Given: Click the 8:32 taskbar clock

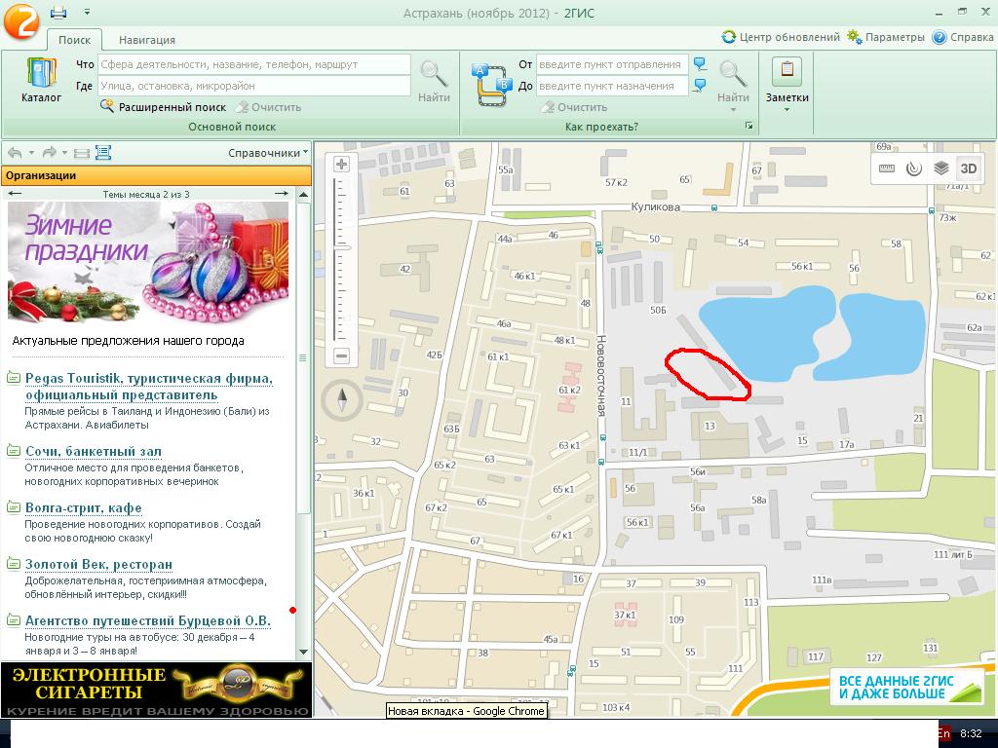Looking at the screenshot, I should [971, 733].
